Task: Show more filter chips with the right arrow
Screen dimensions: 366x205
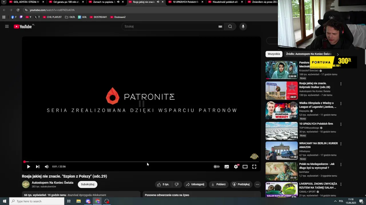Action: click(338, 54)
